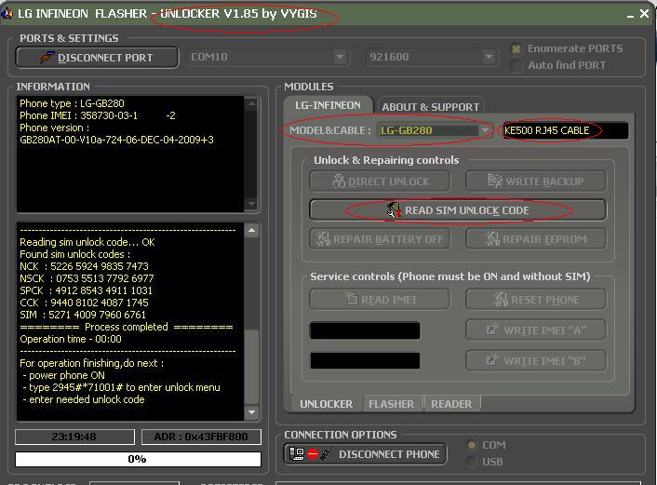657x485 pixels.
Task: Click the Write Backup icon
Action: pos(495,182)
